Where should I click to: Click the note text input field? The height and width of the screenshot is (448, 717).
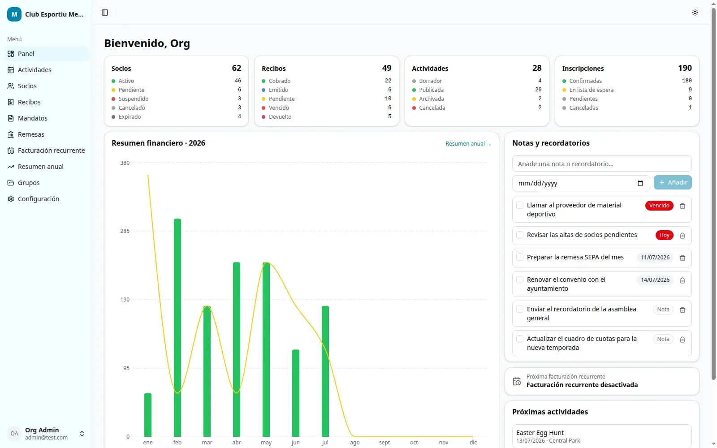tap(602, 164)
